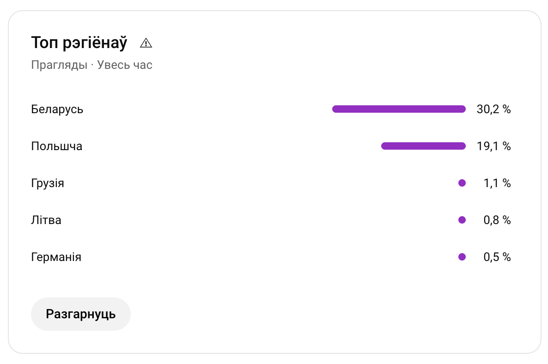Click the Прагляды metric subtitle
Viewport: 548px width, 364px height.
point(59,65)
